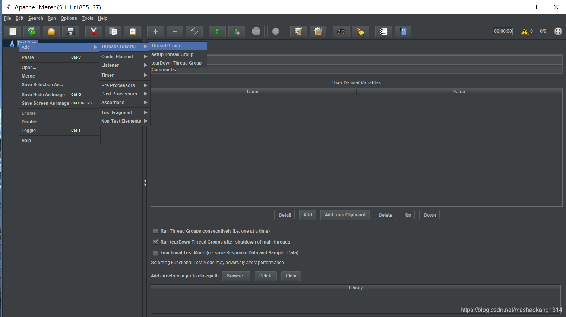Open the Templates toolbar icon

(x=32, y=31)
